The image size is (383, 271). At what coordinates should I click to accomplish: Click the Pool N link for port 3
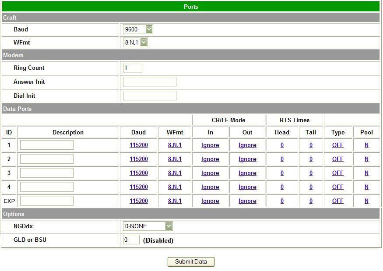tap(366, 173)
